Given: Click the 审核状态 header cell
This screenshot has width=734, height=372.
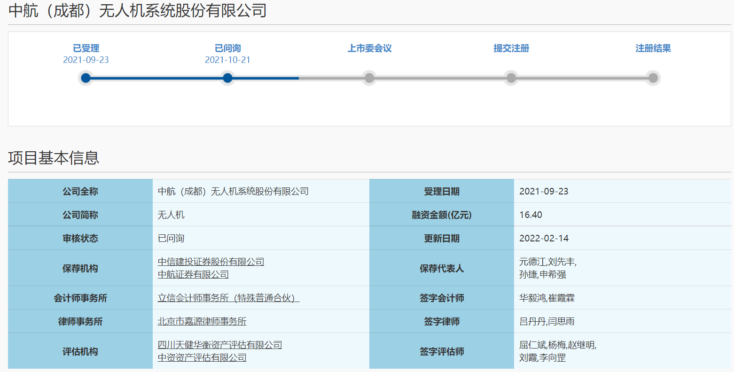Looking at the screenshot, I should click(x=80, y=238).
